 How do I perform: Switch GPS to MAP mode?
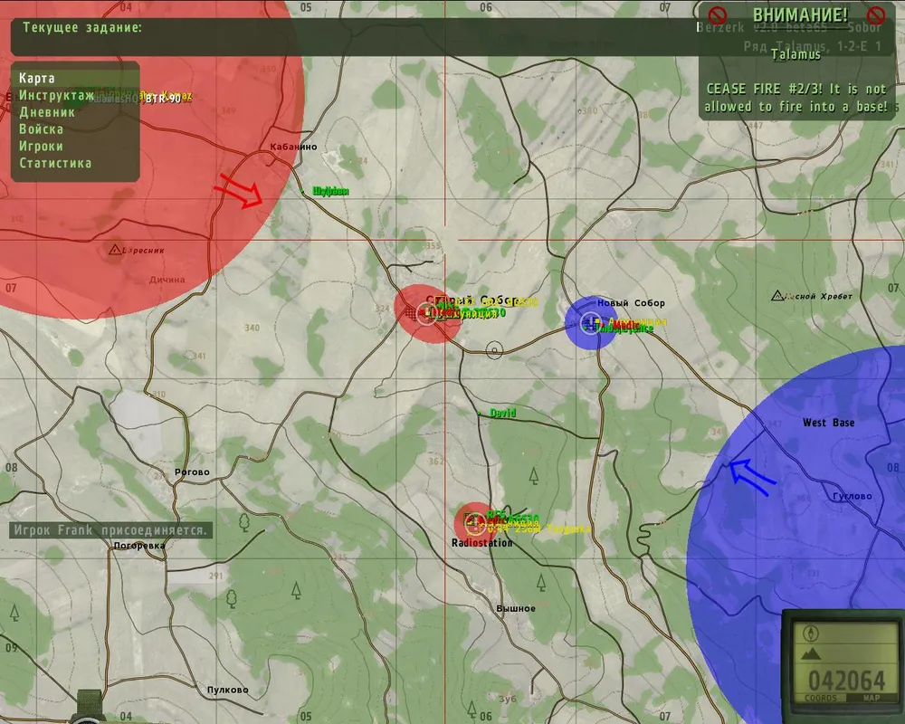tap(871, 698)
